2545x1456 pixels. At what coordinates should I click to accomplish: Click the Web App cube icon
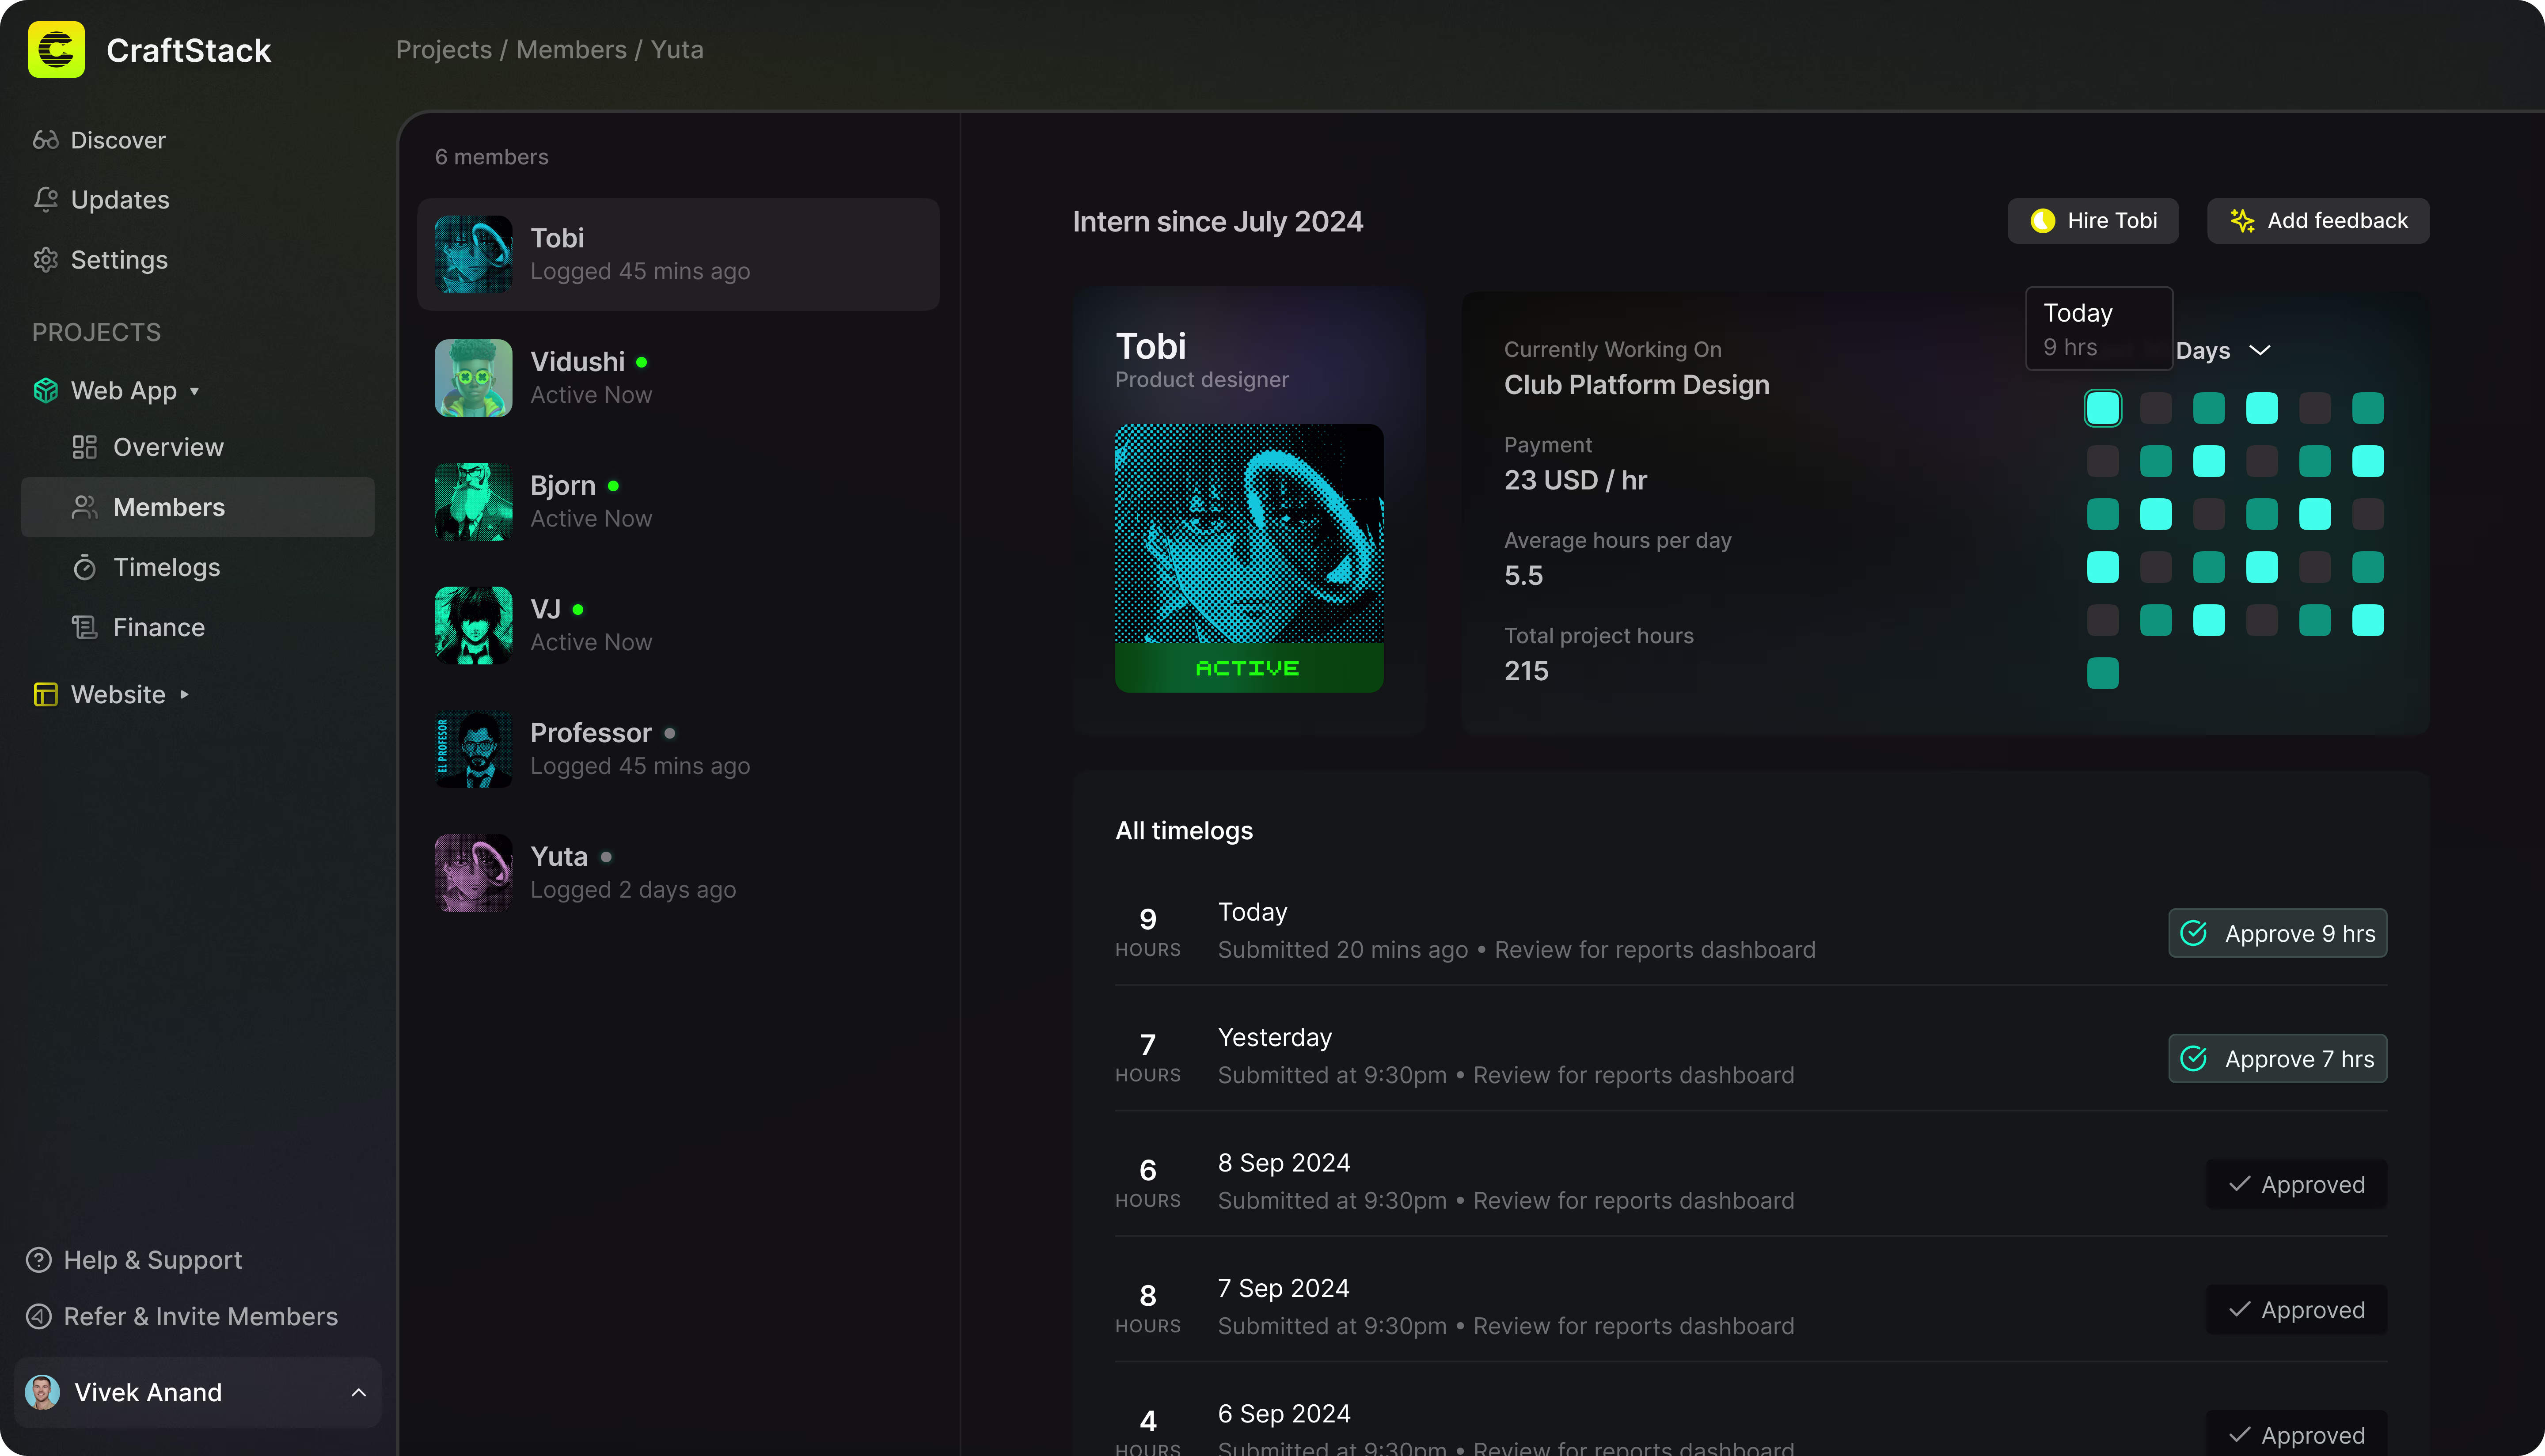pos(45,391)
